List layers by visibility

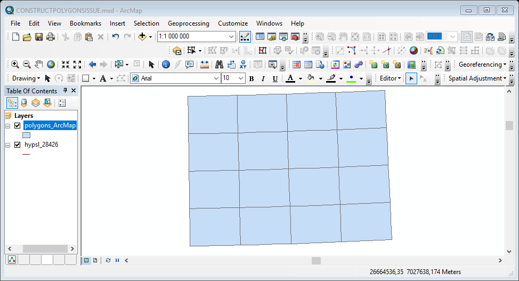(35, 103)
